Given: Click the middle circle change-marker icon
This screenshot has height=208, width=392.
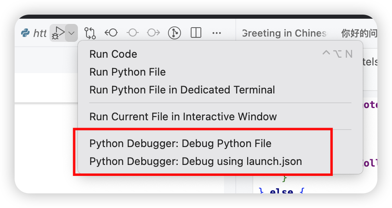Looking at the screenshot, I should click(132, 33).
